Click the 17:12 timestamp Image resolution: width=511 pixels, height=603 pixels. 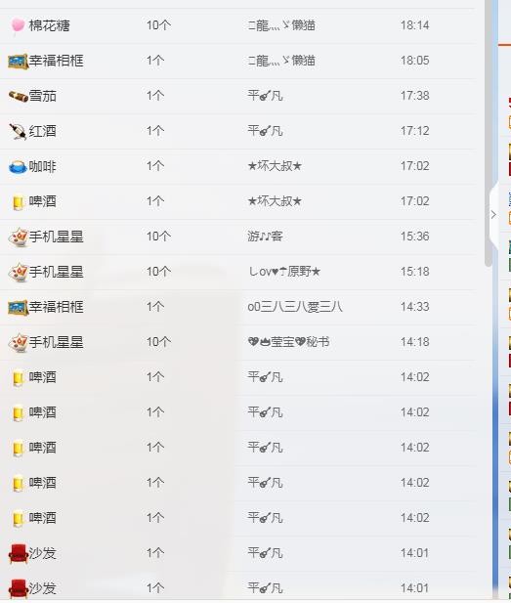tap(414, 131)
